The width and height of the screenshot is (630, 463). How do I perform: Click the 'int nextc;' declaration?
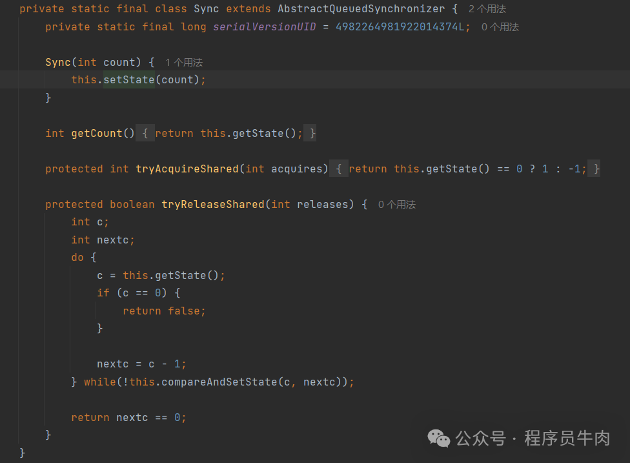[103, 240]
